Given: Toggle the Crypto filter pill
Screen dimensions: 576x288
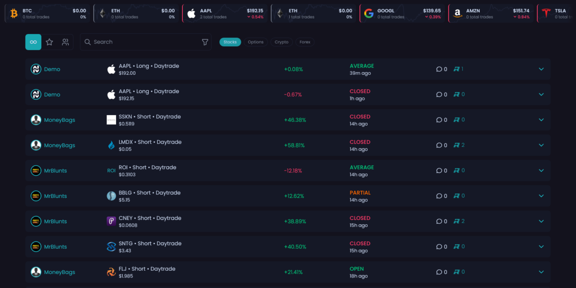Looking at the screenshot, I should (281, 42).
